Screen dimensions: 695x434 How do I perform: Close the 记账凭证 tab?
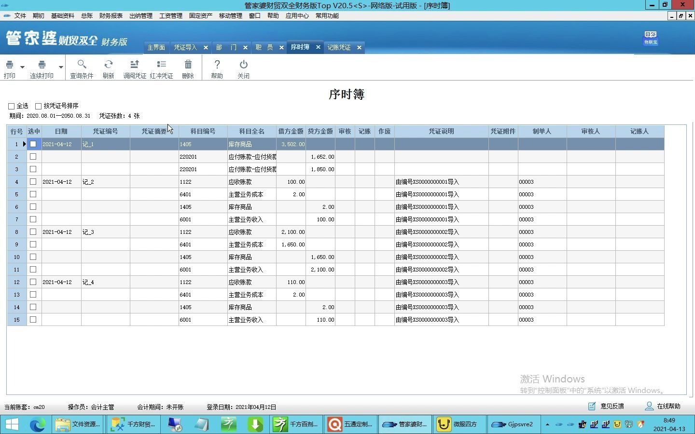(x=359, y=47)
